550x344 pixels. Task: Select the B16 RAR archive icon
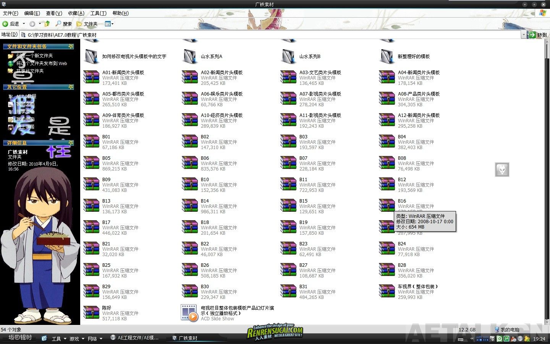(387, 205)
